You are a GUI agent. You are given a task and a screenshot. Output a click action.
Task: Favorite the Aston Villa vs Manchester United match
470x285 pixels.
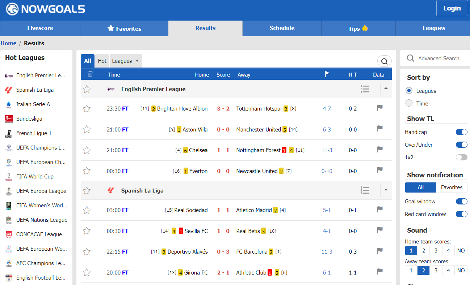[x=87, y=130]
